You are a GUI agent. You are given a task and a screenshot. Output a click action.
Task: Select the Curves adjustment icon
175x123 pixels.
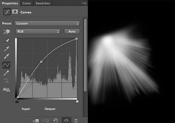[x=7, y=12]
